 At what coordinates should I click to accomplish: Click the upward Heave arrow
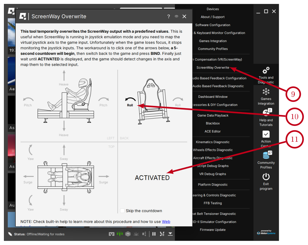[x=64, y=76]
